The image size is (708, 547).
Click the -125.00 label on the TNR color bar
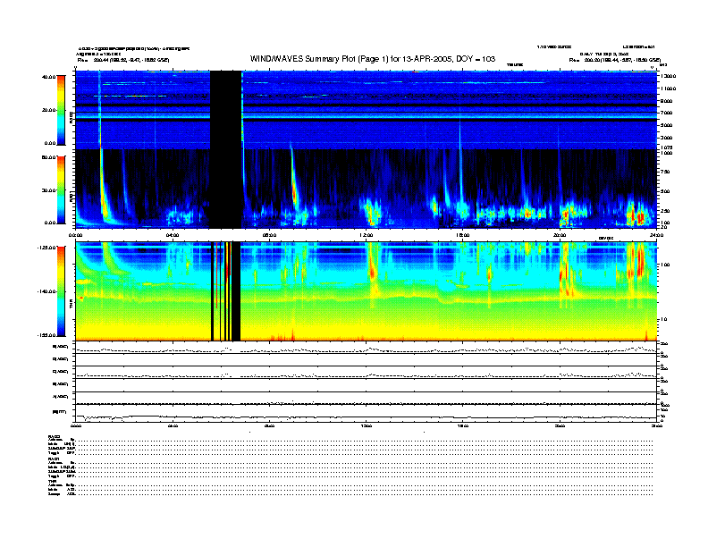pyautogui.click(x=46, y=248)
